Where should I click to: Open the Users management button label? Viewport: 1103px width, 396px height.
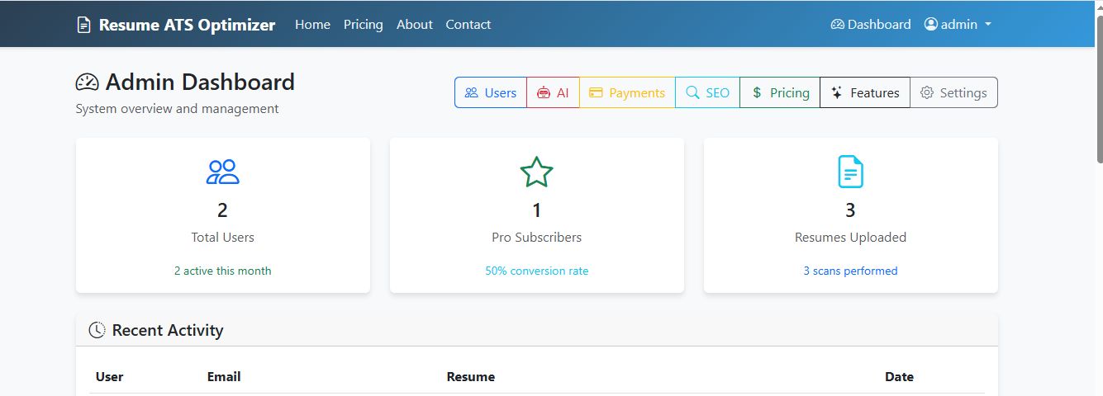501,92
